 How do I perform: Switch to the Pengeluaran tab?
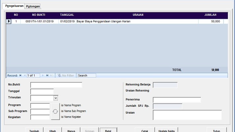[13, 6]
